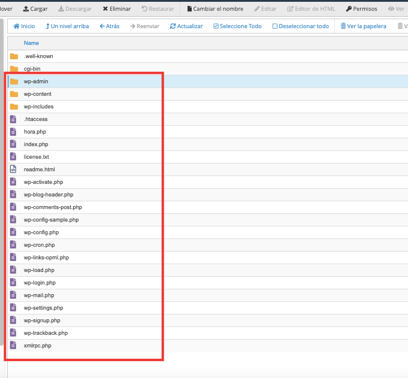Open Ver la papelera

point(364,26)
